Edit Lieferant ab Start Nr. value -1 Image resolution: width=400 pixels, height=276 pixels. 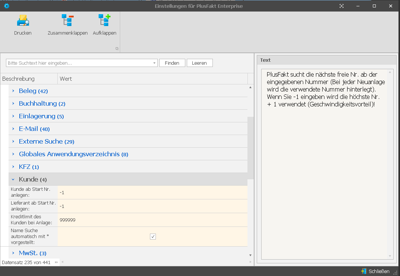153,206
